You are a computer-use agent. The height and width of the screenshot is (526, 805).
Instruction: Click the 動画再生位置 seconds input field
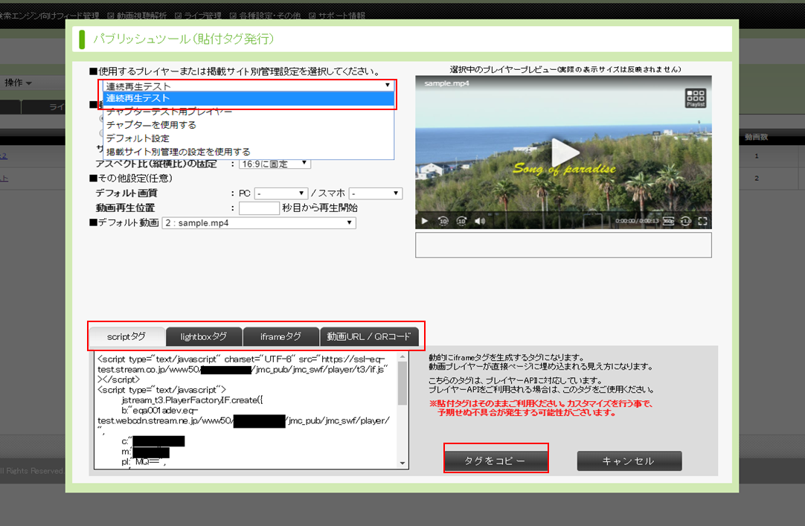pos(259,208)
